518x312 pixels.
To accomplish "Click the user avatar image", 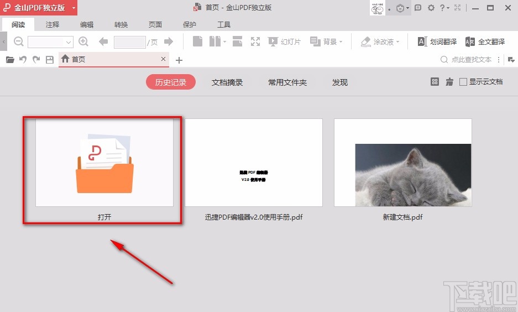I will (x=378, y=8).
